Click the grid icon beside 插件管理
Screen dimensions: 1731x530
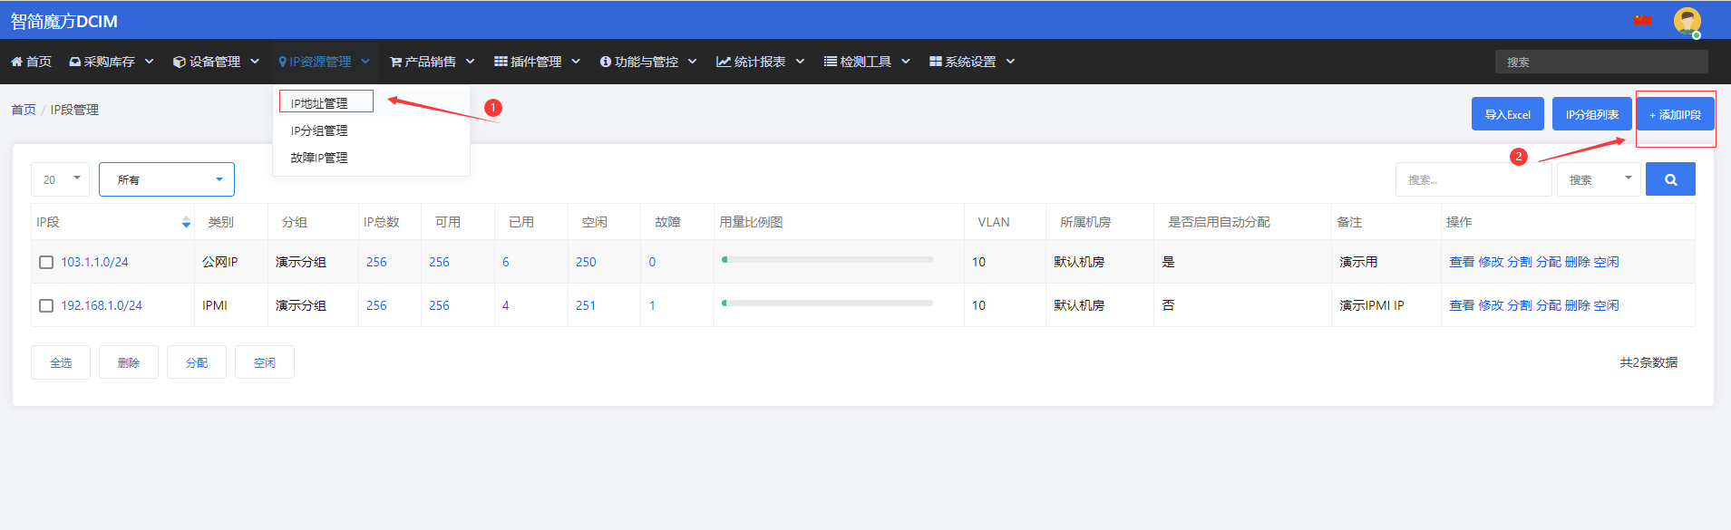tap(501, 62)
